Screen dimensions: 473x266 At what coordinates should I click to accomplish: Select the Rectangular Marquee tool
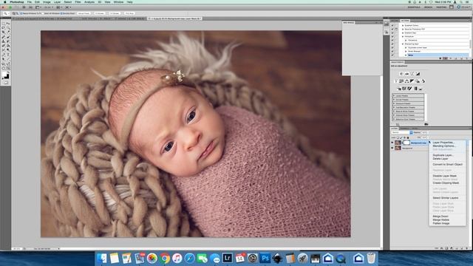(3, 24)
